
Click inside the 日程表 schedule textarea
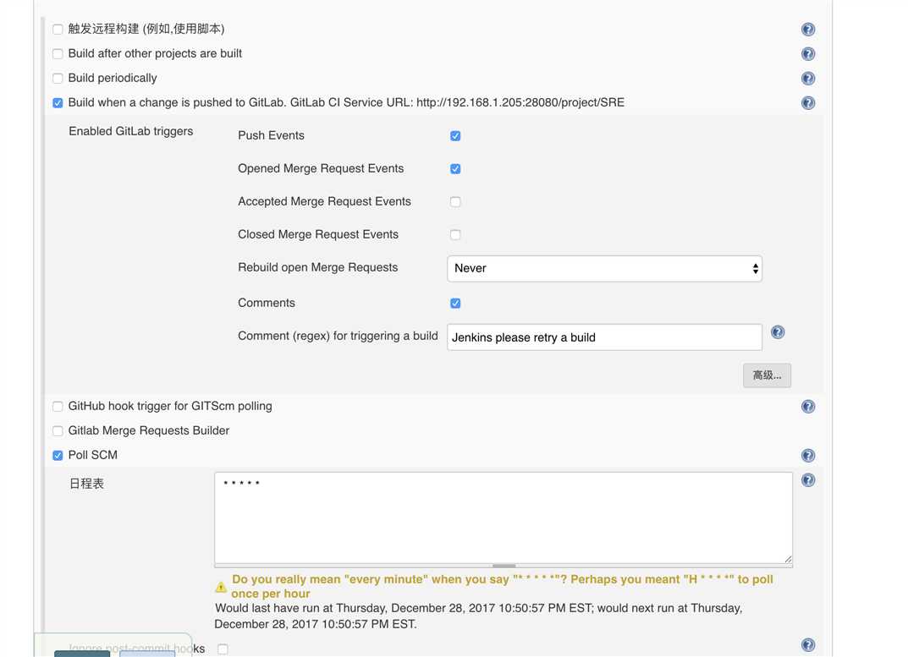click(503, 517)
